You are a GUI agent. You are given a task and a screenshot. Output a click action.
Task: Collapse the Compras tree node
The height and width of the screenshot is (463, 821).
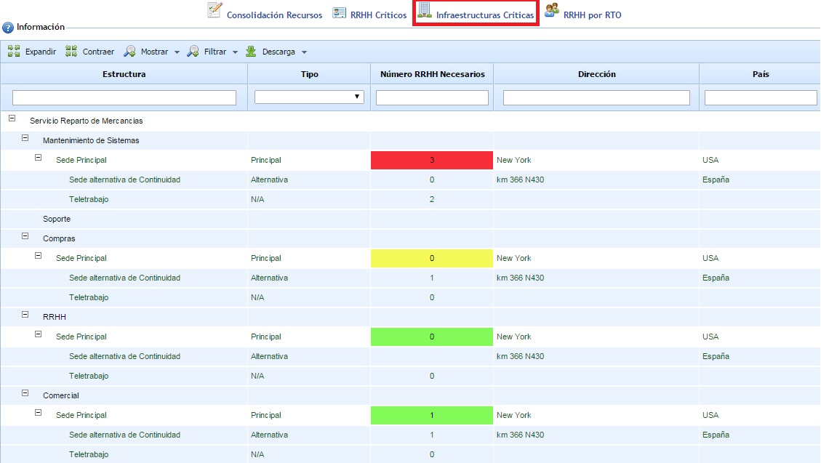tap(25, 235)
